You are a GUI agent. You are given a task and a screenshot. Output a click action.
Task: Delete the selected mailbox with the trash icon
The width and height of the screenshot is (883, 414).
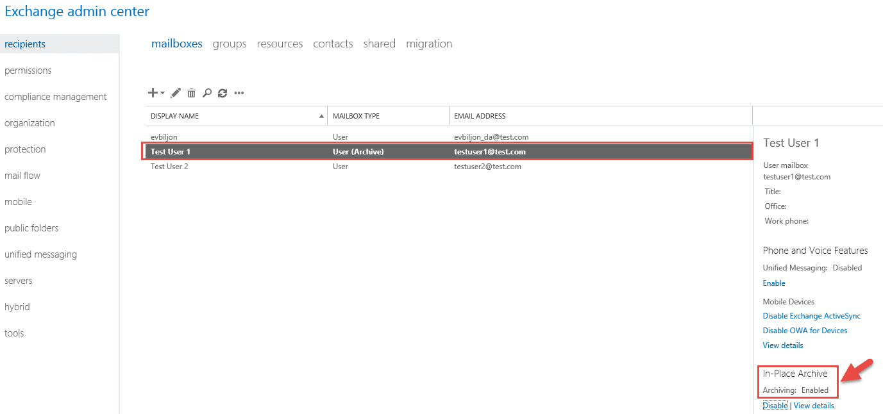(191, 93)
